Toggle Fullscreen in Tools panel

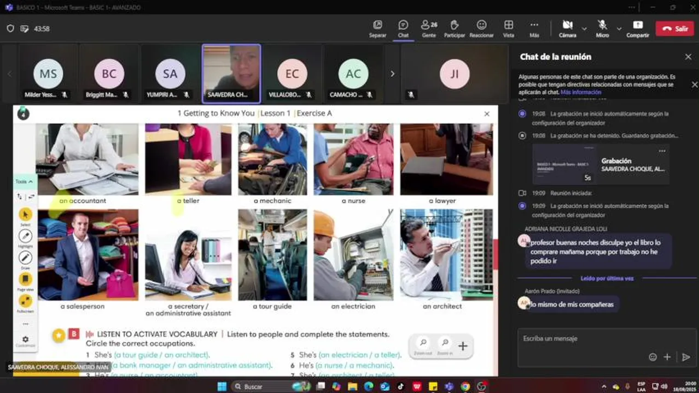point(25,301)
